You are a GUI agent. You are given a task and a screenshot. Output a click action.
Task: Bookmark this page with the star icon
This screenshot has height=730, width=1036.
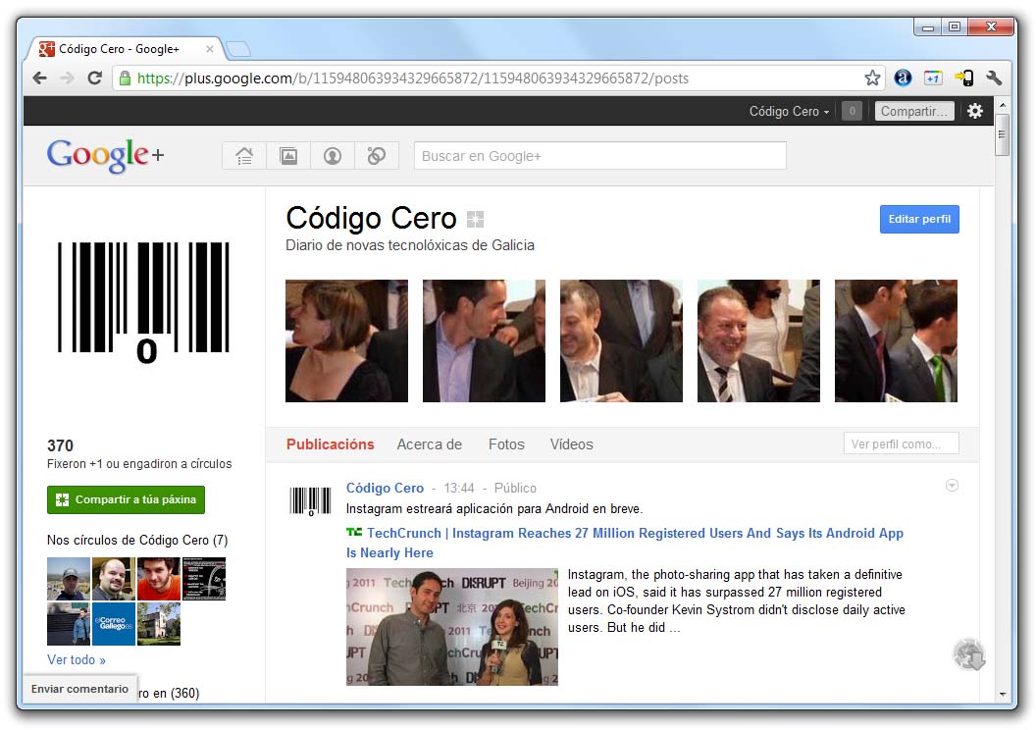coord(872,78)
